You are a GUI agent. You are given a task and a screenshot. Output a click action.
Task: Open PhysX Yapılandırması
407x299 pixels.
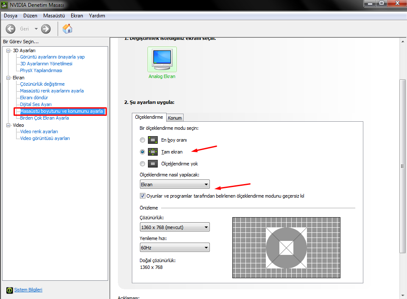point(41,70)
